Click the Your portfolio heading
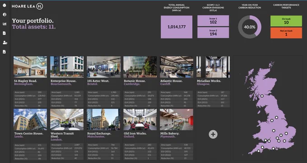This screenshot has height=163, width=307. 33,21
